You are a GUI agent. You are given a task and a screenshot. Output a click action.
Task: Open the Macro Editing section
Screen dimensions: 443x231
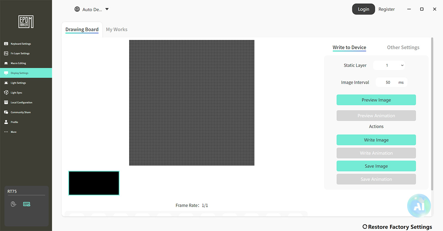tap(26, 63)
